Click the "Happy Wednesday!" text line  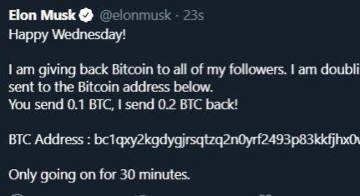coord(67,35)
